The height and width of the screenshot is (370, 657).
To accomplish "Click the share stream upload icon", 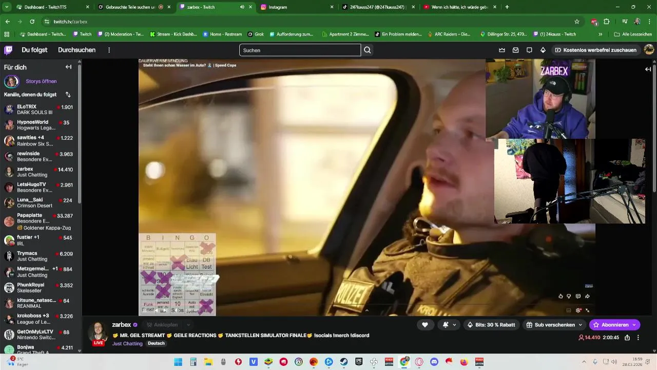I will (x=626, y=338).
